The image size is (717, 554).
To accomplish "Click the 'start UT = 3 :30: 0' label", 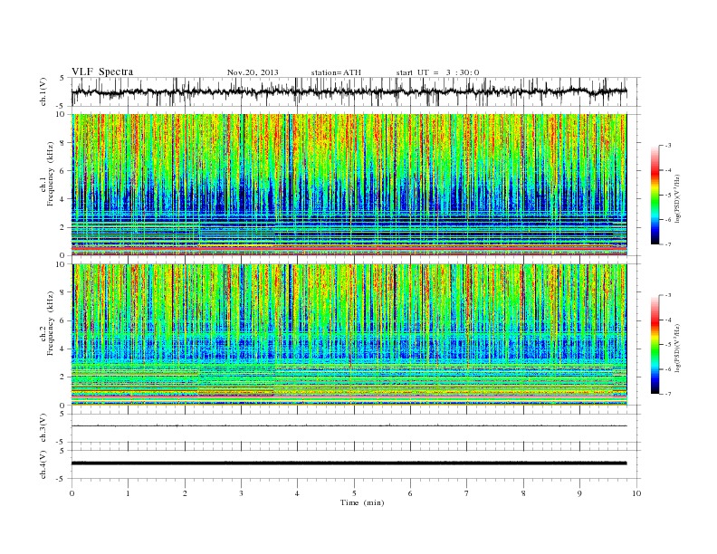I will coord(437,72).
